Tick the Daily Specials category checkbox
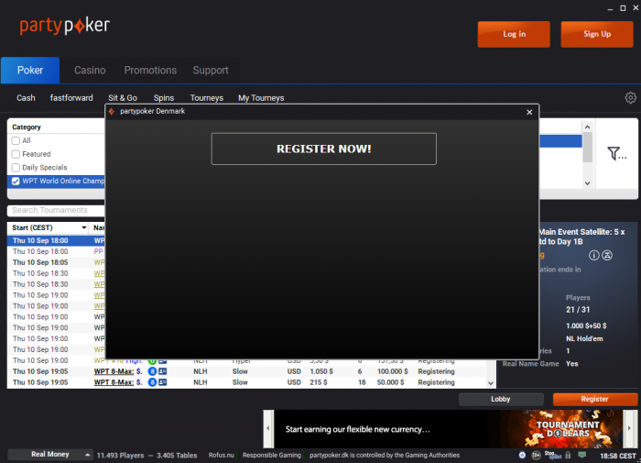641x463 pixels. click(x=16, y=168)
